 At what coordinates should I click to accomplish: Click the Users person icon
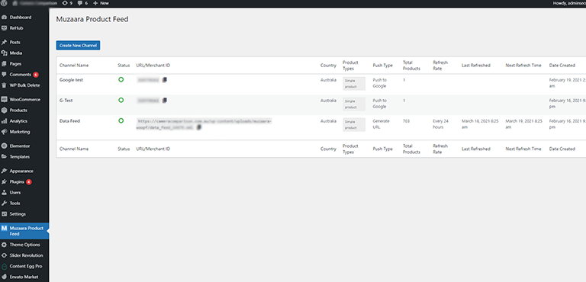(x=4, y=193)
